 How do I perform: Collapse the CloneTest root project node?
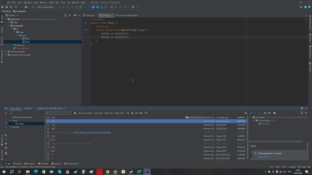[6, 19]
